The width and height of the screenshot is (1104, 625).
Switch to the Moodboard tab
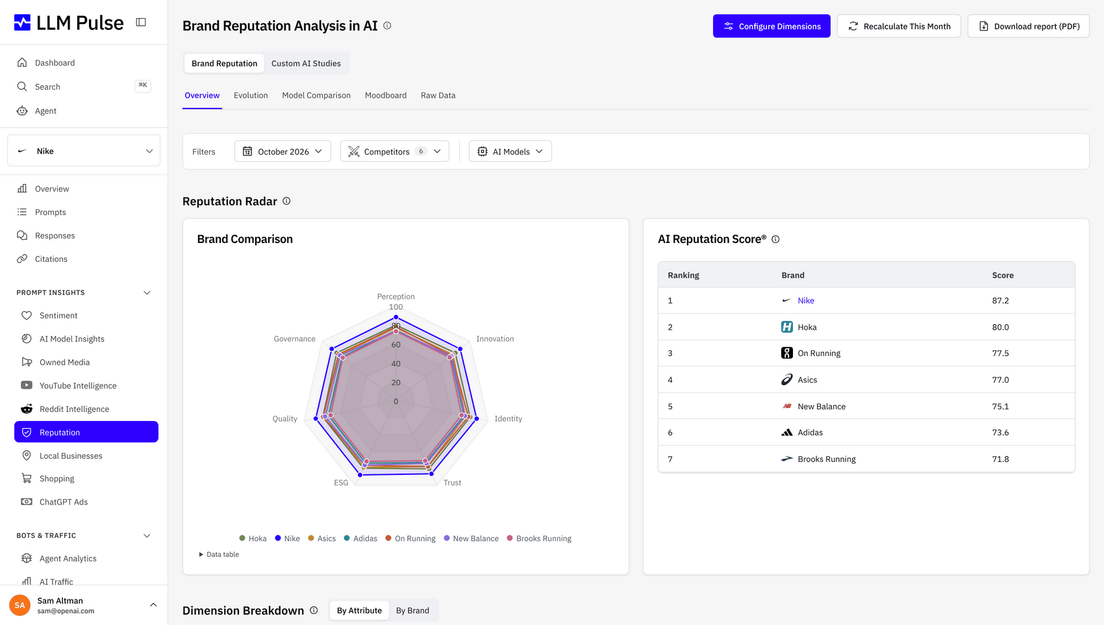(386, 96)
